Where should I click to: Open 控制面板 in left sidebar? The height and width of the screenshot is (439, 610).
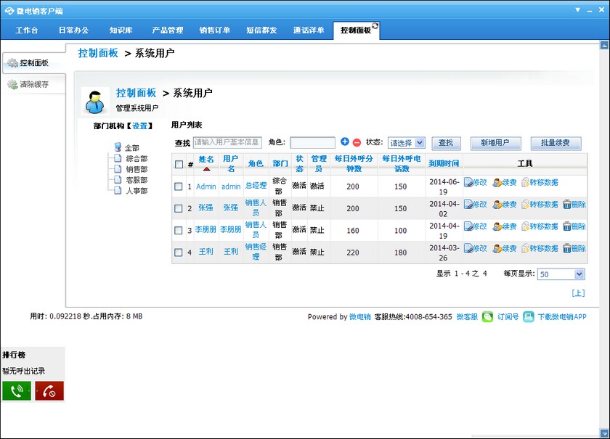[x=33, y=63]
